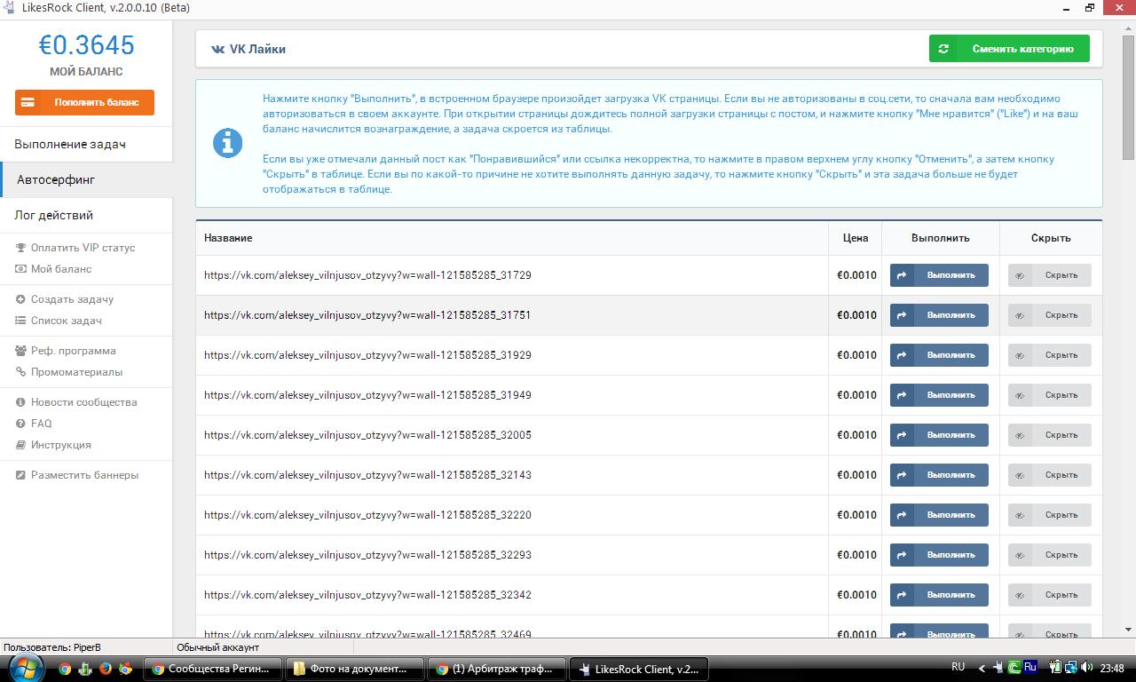
Task: Run the wall-121585285_31929 task with Выполнить
Action: 939,355
